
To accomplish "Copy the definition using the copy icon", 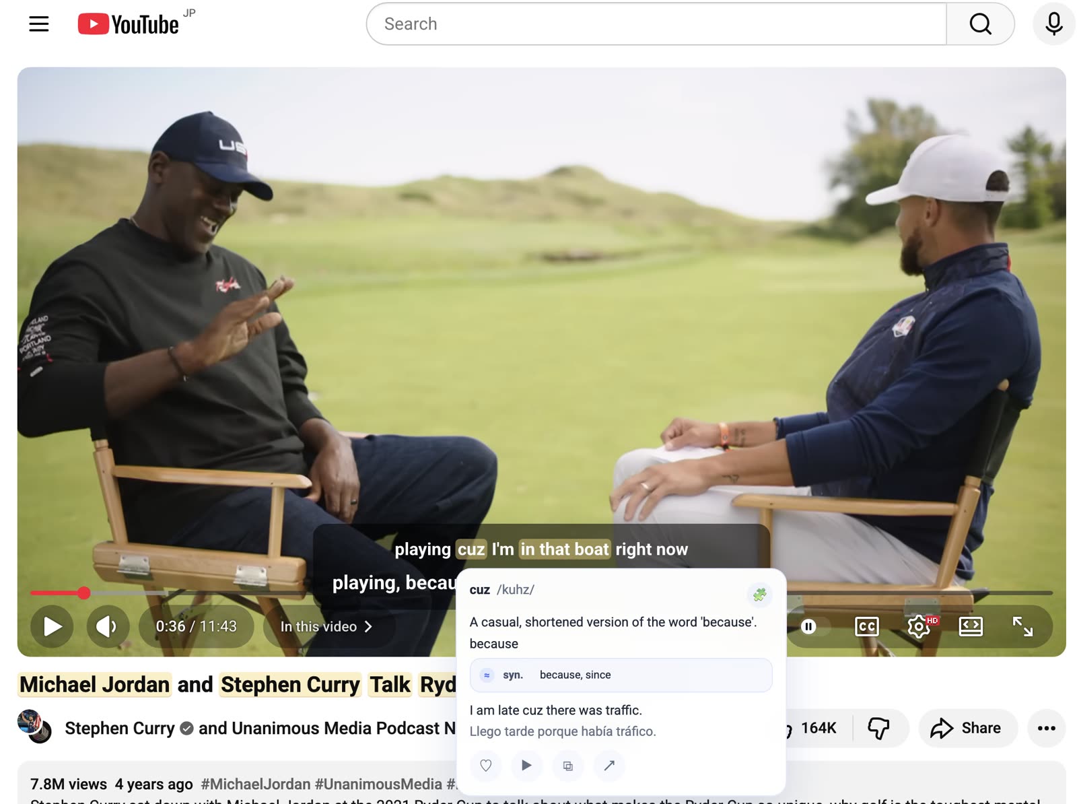I will click(x=568, y=766).
